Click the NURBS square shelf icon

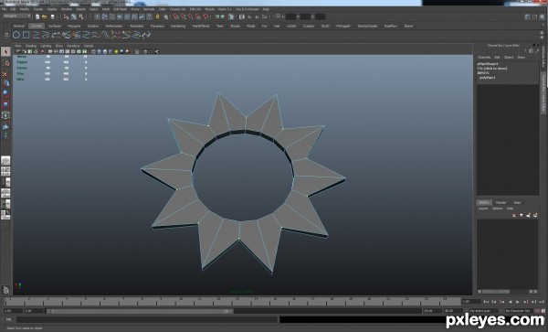(26, 35)
